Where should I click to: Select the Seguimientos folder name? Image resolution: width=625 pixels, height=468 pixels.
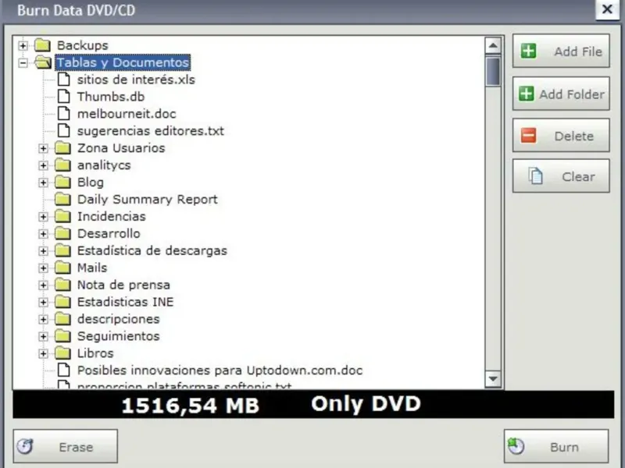pos(119,336)
